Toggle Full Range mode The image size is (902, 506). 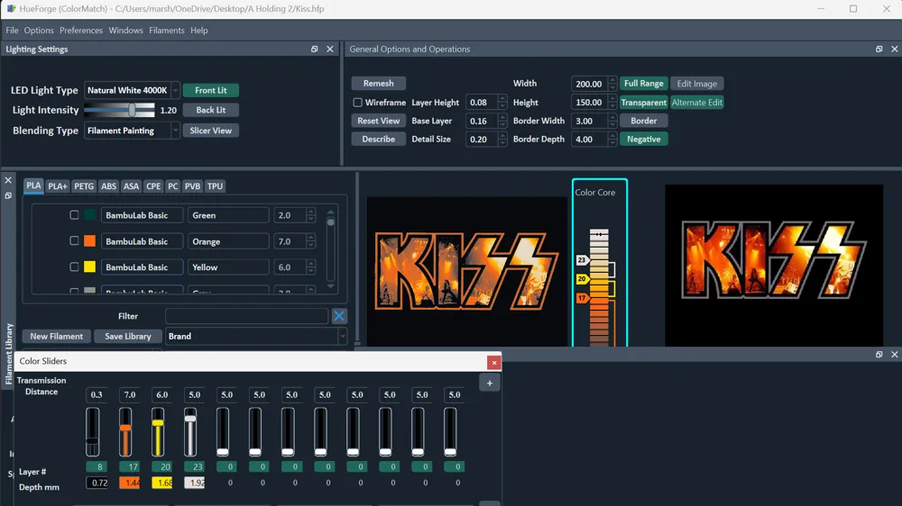tap(644, 83)
